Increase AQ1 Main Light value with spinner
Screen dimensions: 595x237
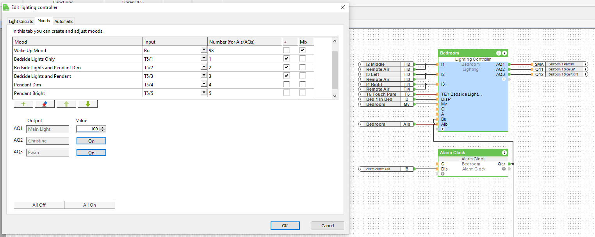103,128
